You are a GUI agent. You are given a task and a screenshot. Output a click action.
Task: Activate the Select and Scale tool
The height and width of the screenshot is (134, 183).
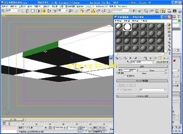click(x=54, y=11)
